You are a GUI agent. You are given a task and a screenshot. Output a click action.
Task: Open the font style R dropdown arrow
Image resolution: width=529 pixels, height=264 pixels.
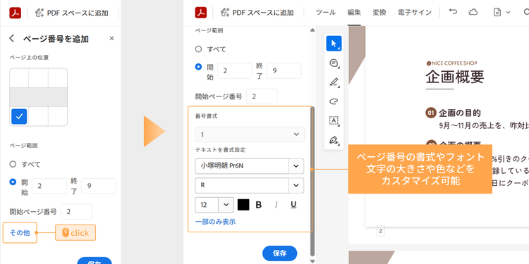296,185
